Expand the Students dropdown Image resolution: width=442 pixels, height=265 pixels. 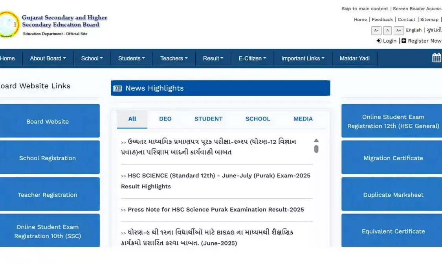click(x=131, y=58)
